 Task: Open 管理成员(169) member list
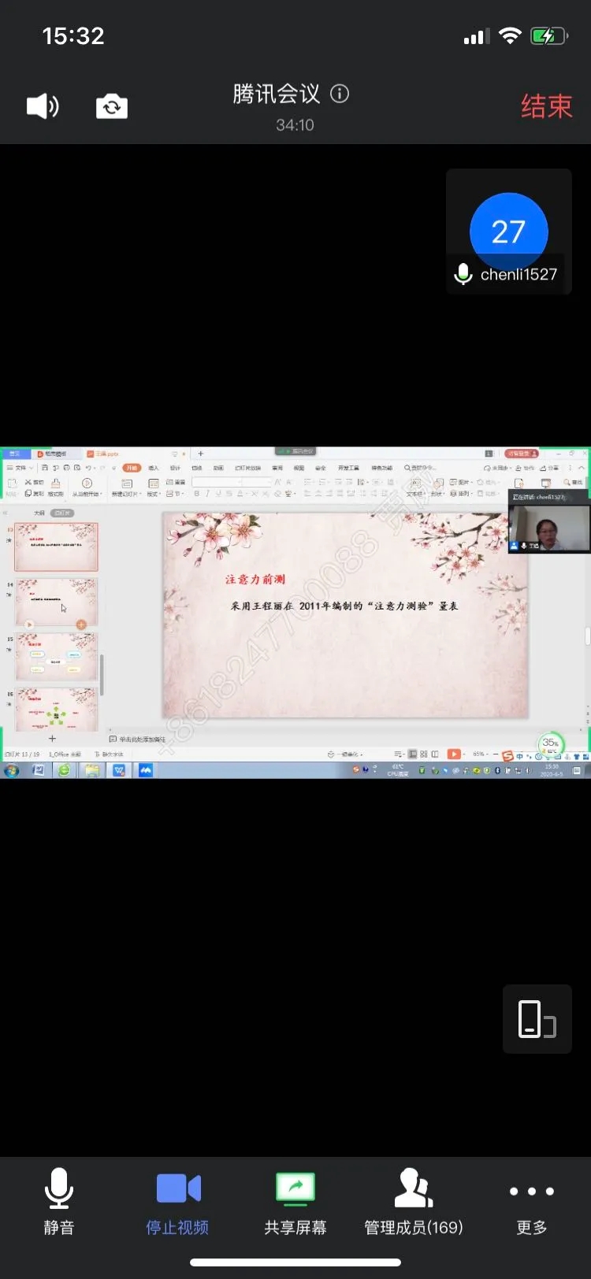[x=414, y=1200]
